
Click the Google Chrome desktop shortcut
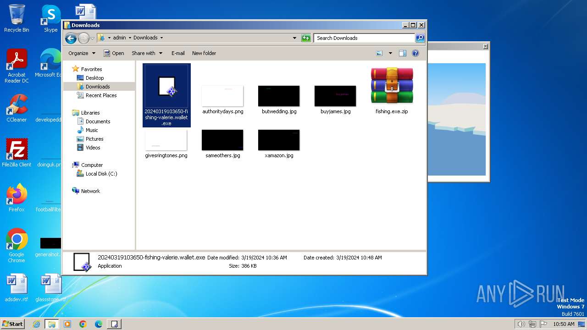click(17, 246)
